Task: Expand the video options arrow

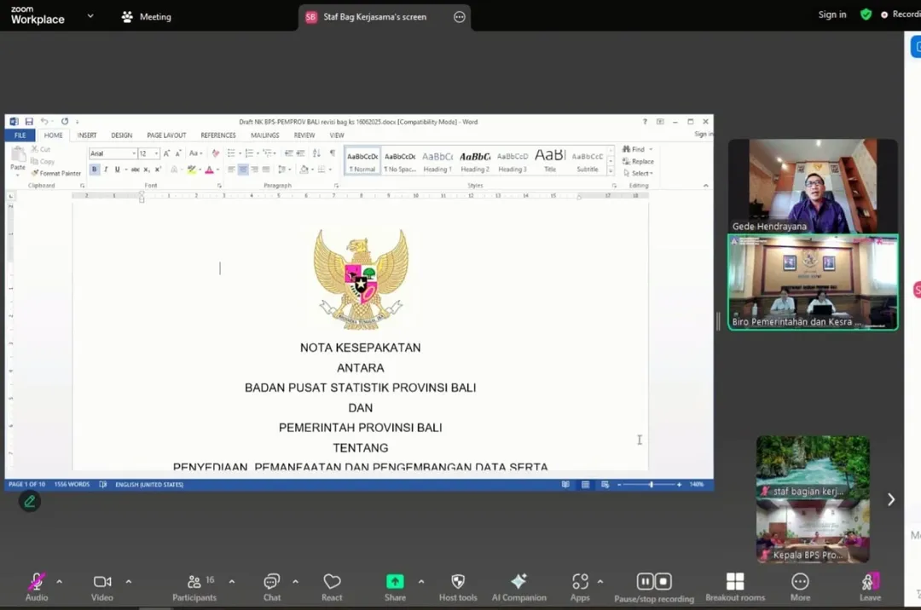Action: coord(129,582)
